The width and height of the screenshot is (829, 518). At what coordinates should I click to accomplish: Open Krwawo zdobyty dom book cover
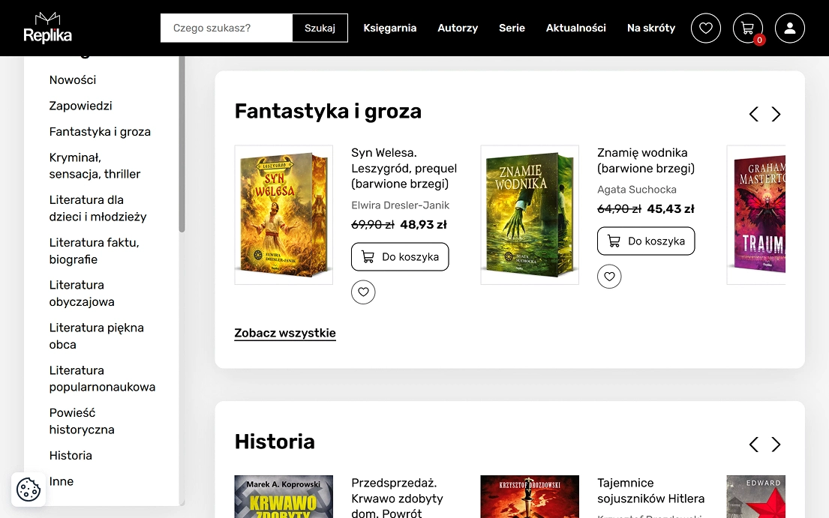(284, 496)
